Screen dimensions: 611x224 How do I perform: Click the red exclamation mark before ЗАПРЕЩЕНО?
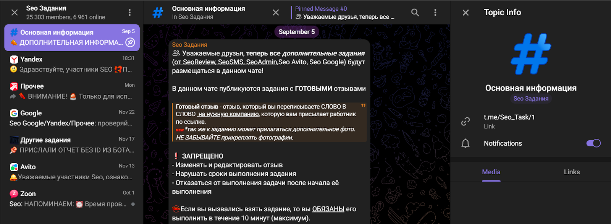pos(176,156)
